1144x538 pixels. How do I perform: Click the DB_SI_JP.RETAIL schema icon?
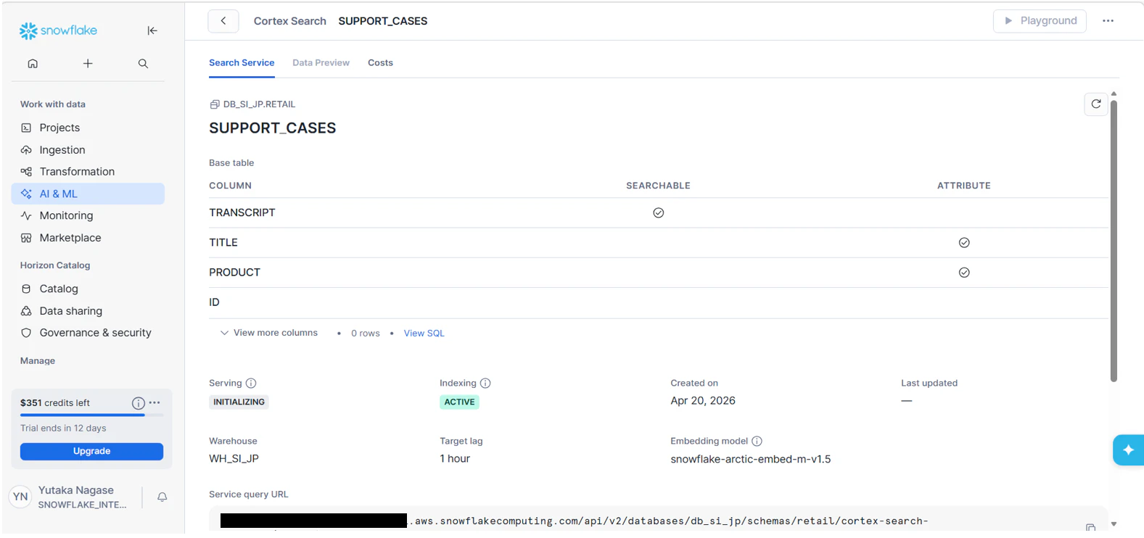point(215,104)
